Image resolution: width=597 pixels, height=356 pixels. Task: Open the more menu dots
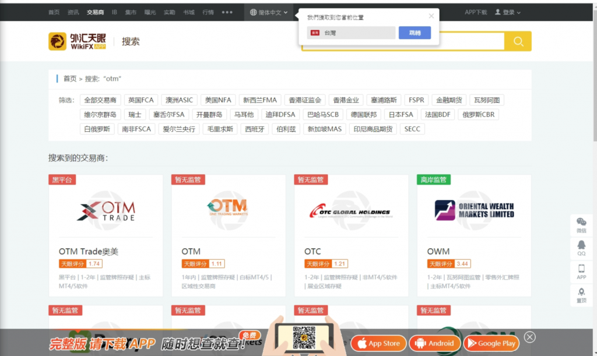pos(227,12)
